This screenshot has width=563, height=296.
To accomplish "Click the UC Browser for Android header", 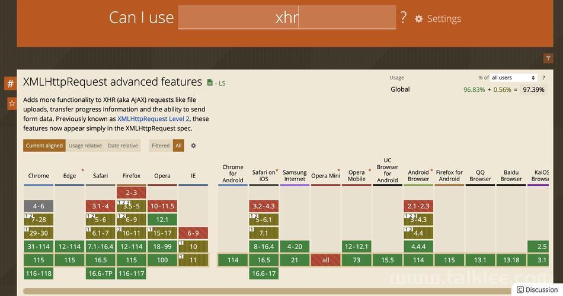I will pos(388,170).
